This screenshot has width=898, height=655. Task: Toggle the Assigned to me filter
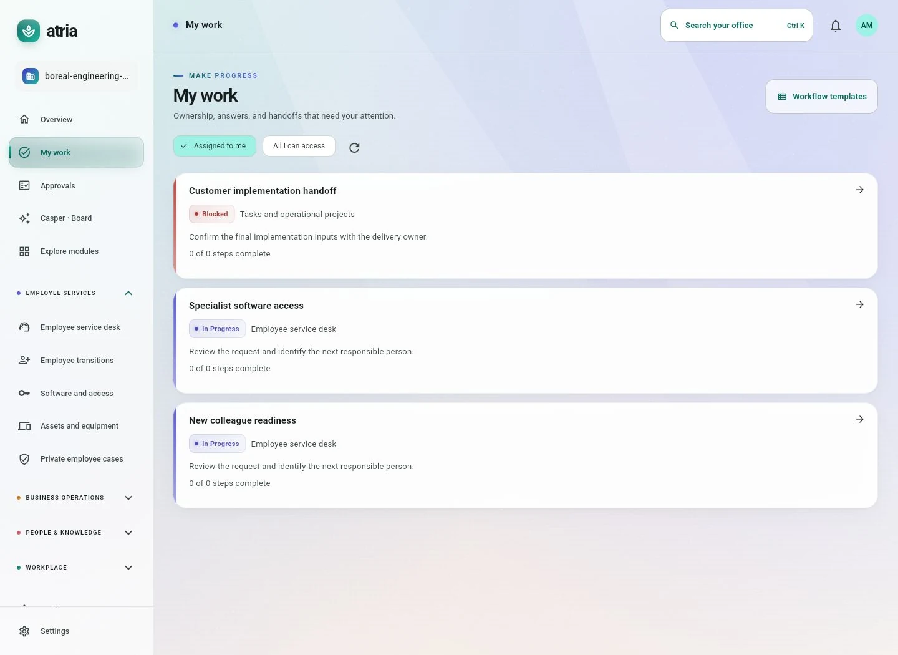coord(215,146)
